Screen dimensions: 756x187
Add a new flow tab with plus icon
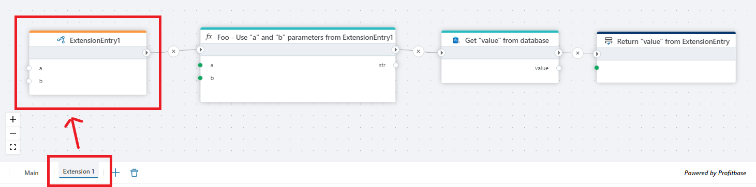point(116,173)
